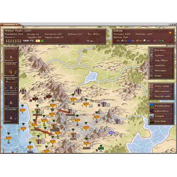
Task: Click "Supplies 169" text
Action: (34, 37)
